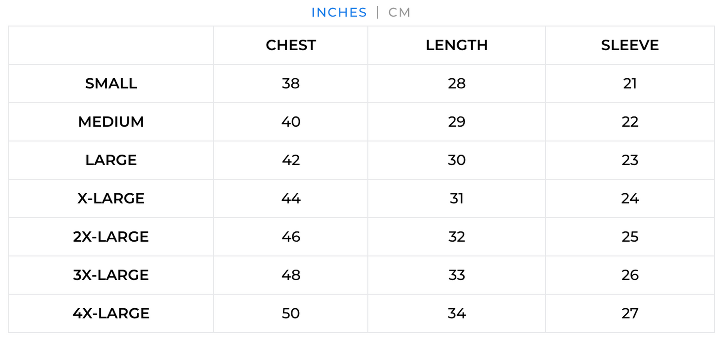Switch units to CM tab

(399, 12)
